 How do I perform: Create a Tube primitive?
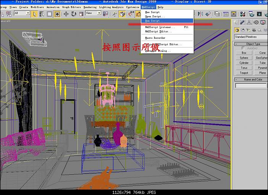pos(261,63)
